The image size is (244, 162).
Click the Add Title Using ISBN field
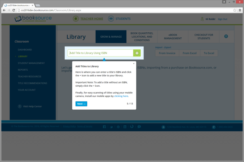[x=101, y=53]
